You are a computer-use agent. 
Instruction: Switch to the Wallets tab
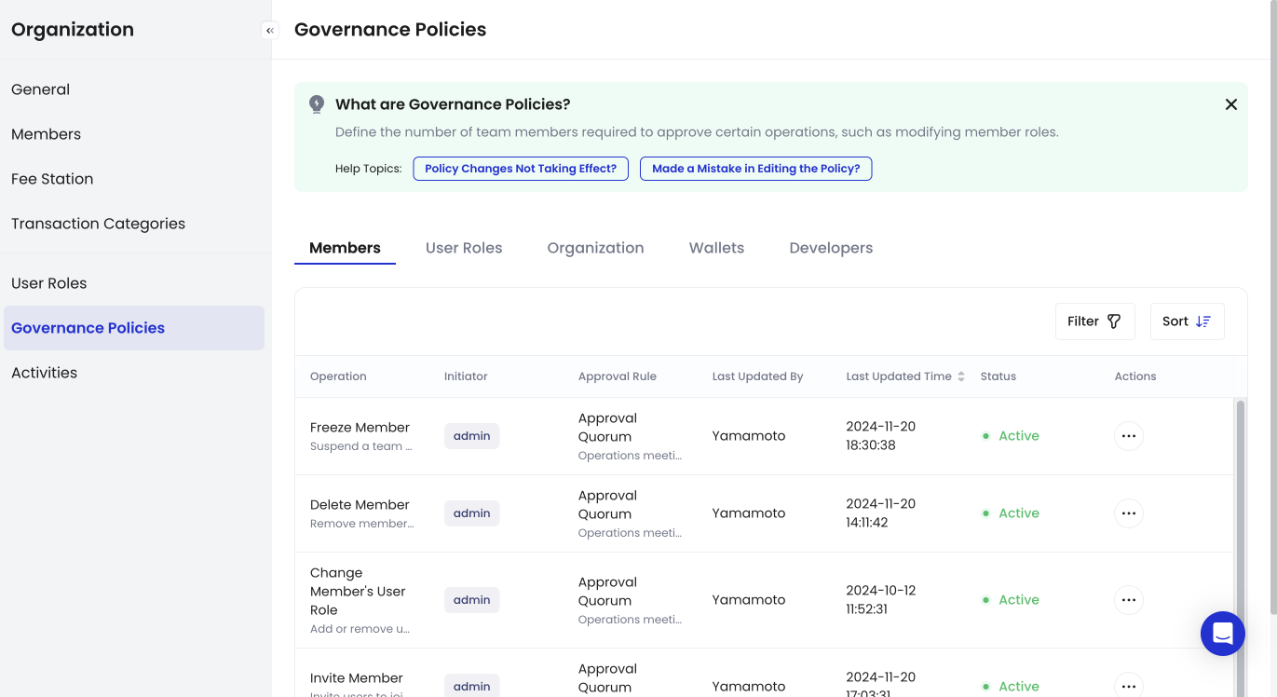(x=716, y=248)
